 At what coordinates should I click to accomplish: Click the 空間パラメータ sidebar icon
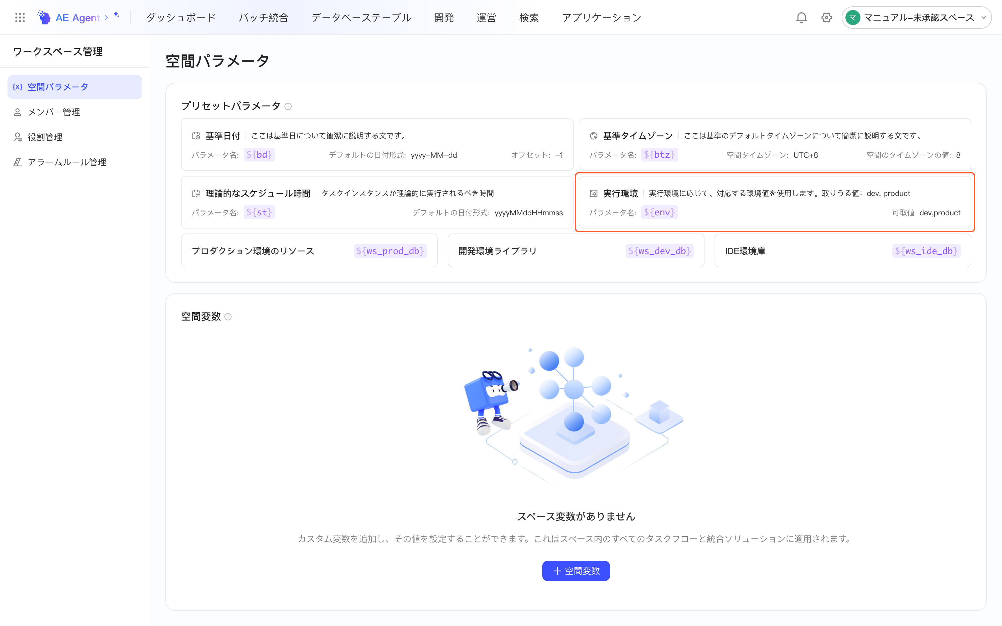pyautogui.click(x=18, y=87)
